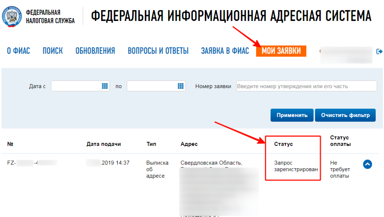
Task: Click 'Запрос зарегистрирован' status cell
Action: [296, 166]
